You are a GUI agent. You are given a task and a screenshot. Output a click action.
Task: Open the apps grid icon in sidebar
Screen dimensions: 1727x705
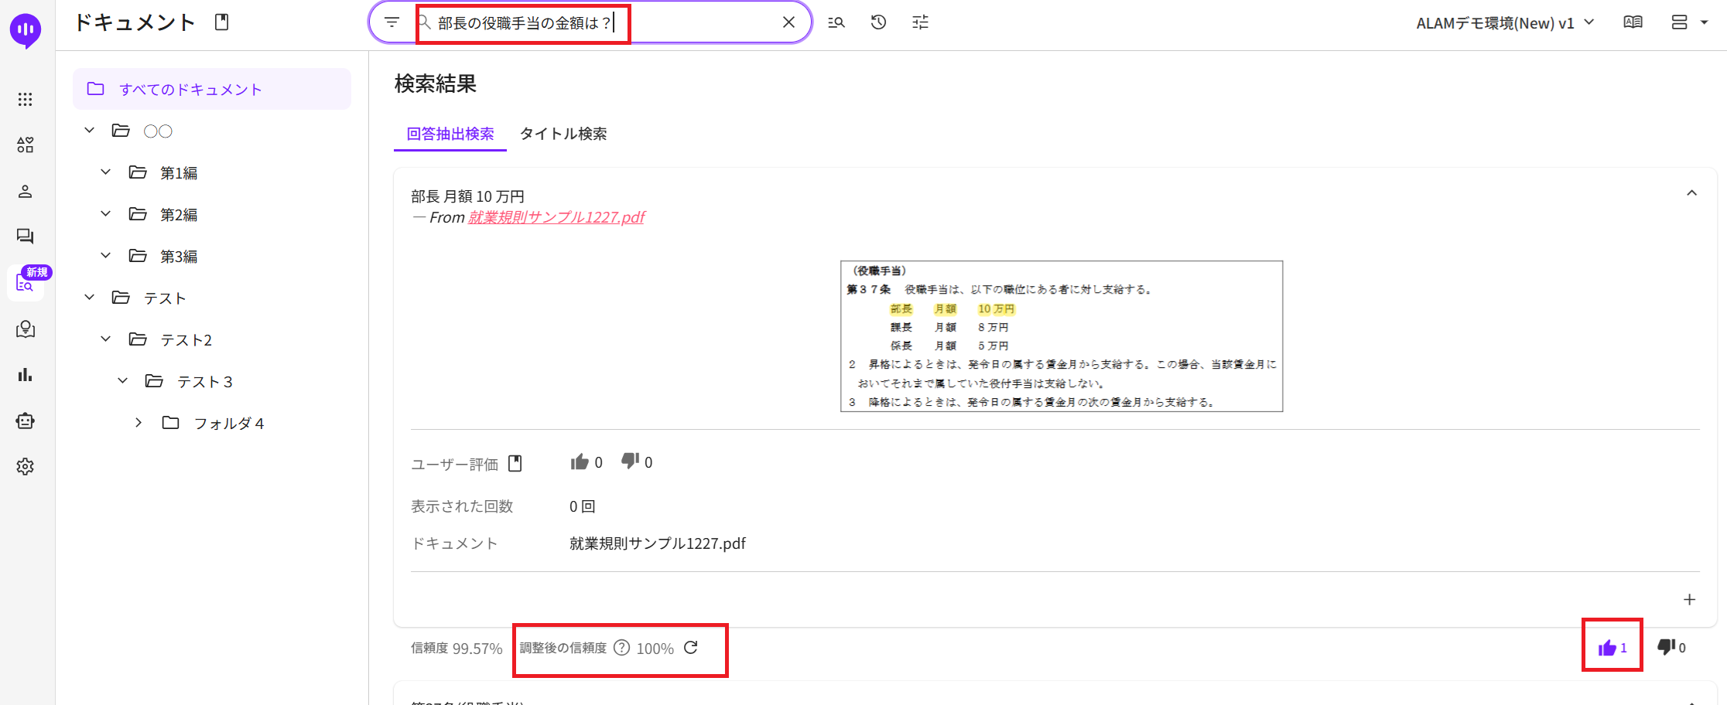click(26, 99)
